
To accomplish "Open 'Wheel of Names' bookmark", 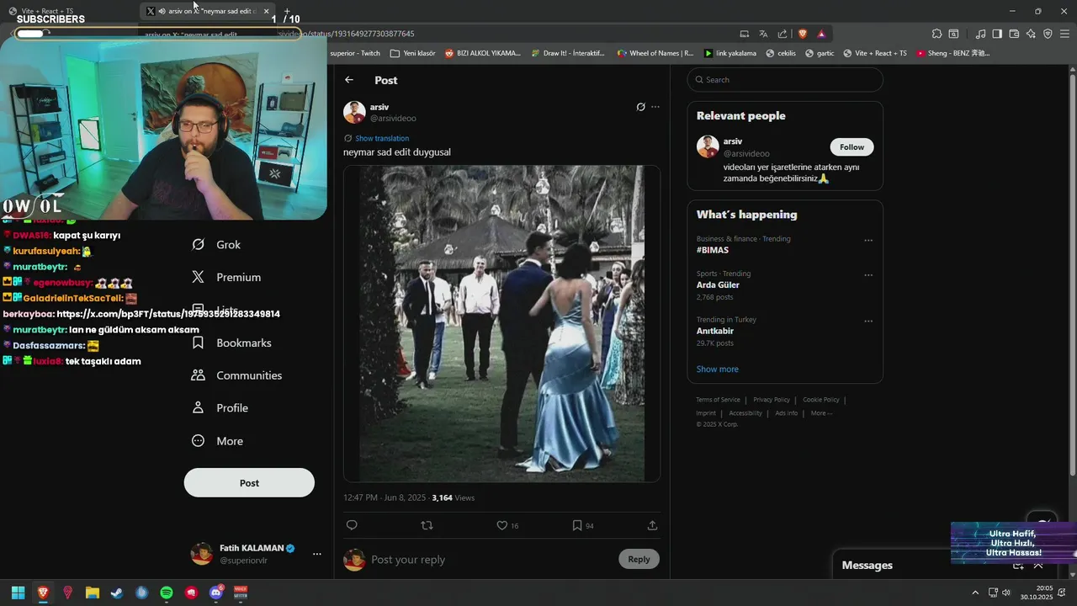I will tap(655, 53).
